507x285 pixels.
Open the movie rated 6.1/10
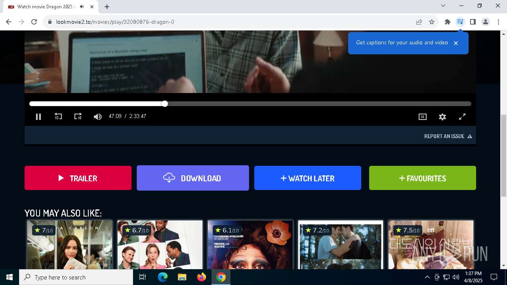pyautogui.click(x=250, y=245)
